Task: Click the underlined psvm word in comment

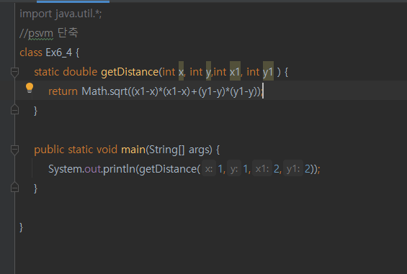Action: (41, 33)
